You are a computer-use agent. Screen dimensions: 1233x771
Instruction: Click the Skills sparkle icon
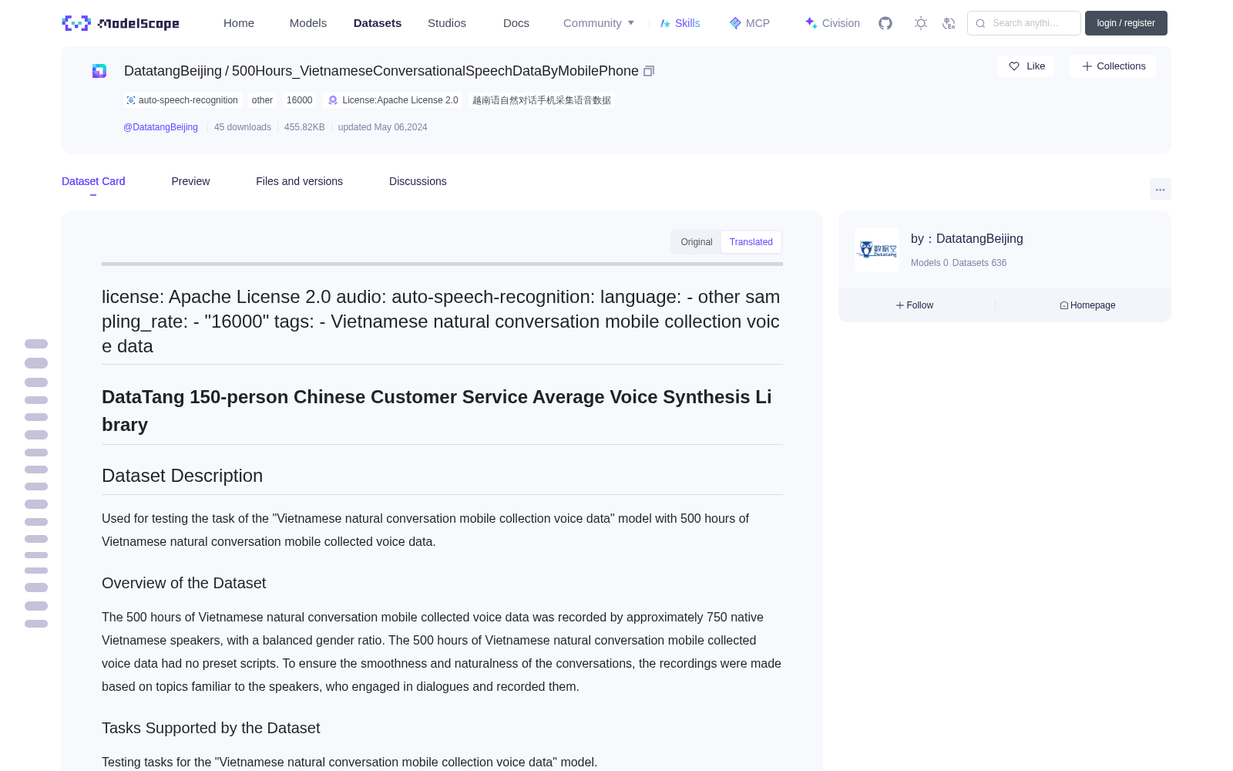point(665,23)
